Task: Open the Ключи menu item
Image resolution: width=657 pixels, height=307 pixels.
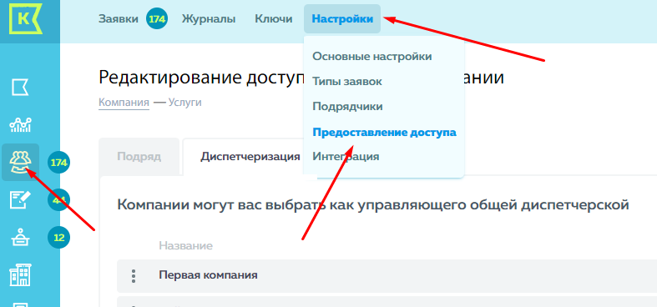Action: pyautogui.click(x=273, y=19)
